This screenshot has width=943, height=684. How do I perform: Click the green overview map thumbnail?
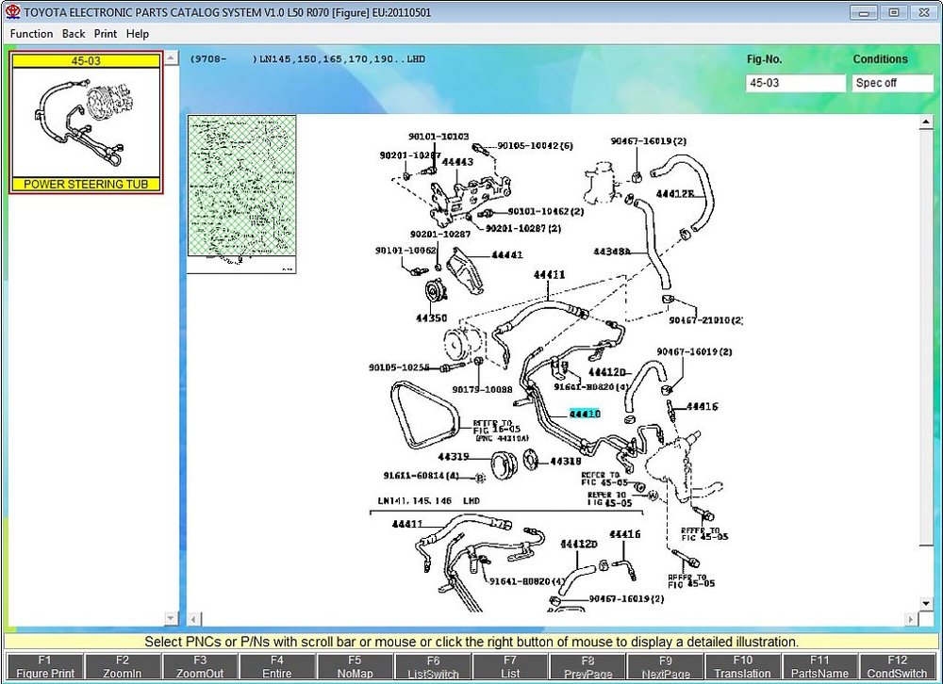241,193
